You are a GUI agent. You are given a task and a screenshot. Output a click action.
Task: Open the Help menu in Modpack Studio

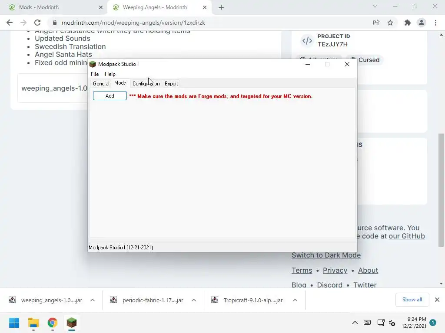[x=110, y=74]
